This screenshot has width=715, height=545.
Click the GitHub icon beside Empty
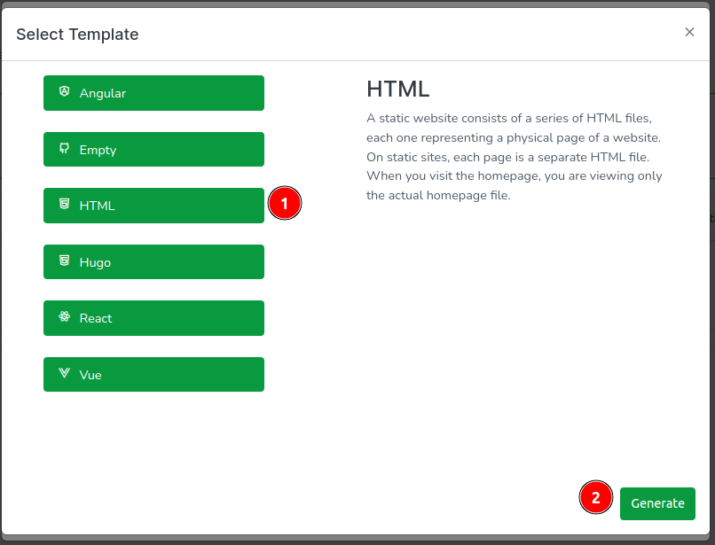pyautogui.click(x=64, y=149)
